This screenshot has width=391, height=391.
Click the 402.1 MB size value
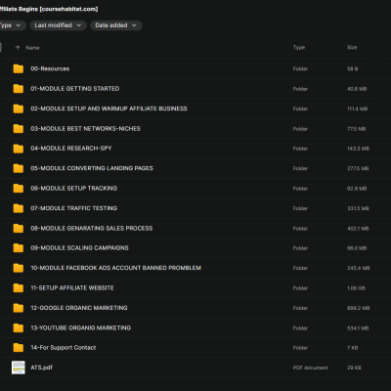[358, 229]
